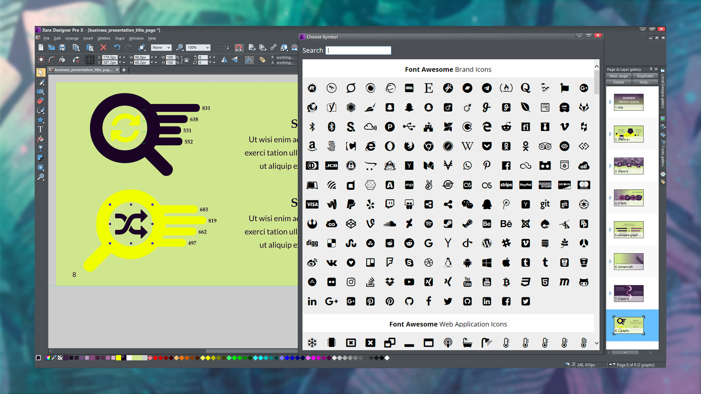Open the zoom level dropdown
701x394 pixels.
pos(207,47)
